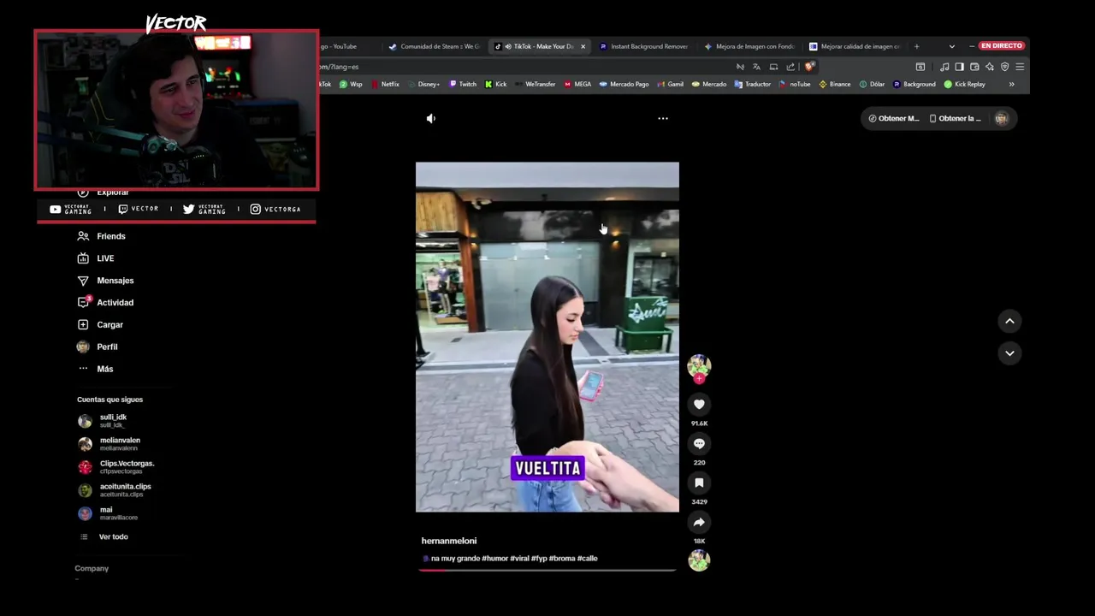Viewport: 1095px width, 616px height.
Task: Open followed account Clips.Vectorgas.
Action: pos(116,466)
